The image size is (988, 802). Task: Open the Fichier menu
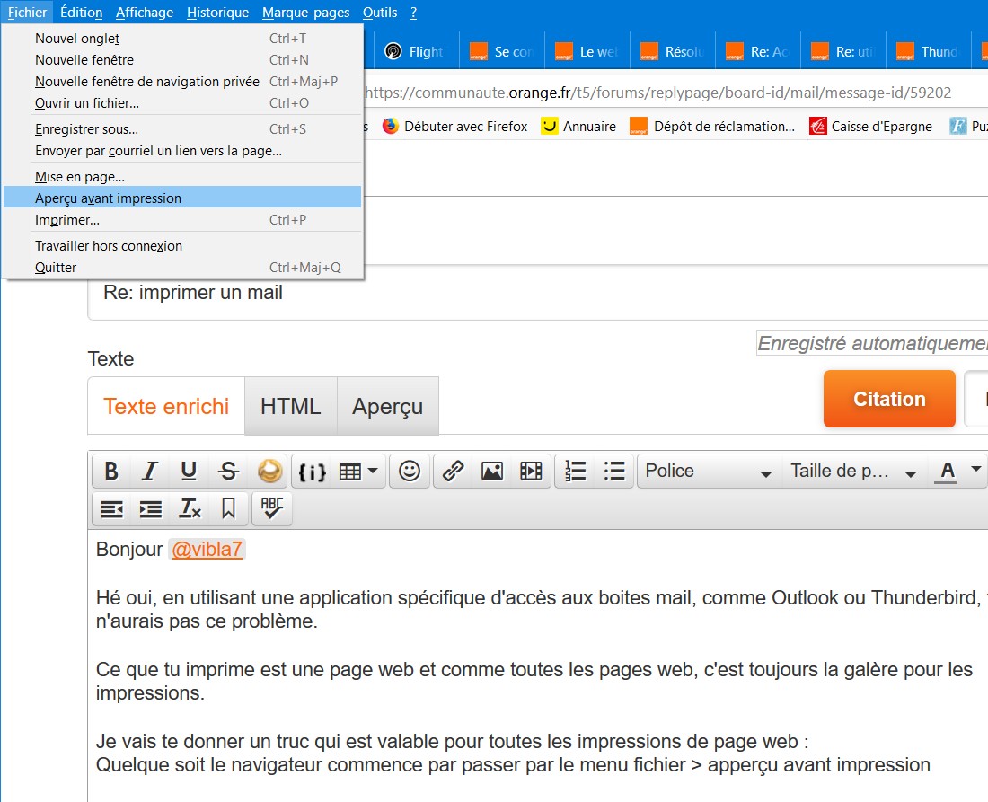coord(27,12)
